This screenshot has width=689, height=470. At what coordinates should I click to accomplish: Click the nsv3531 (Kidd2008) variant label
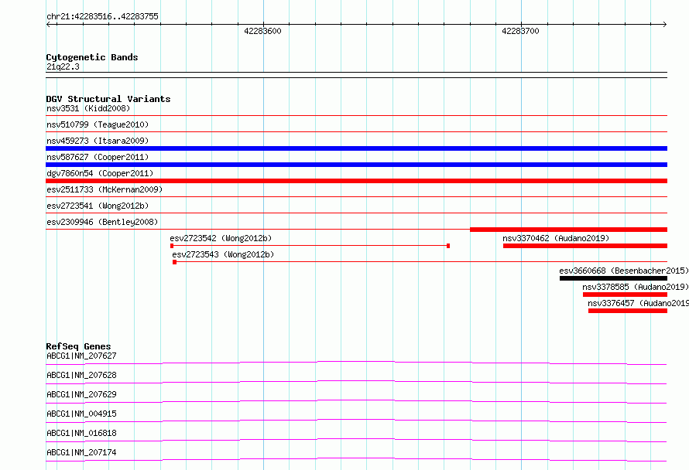pos(88,108)
